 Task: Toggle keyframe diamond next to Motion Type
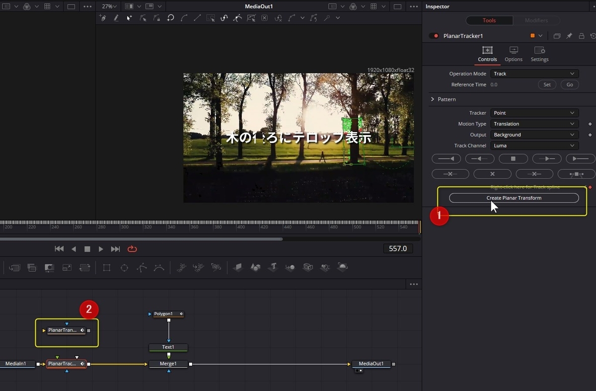tap(590, 124)
